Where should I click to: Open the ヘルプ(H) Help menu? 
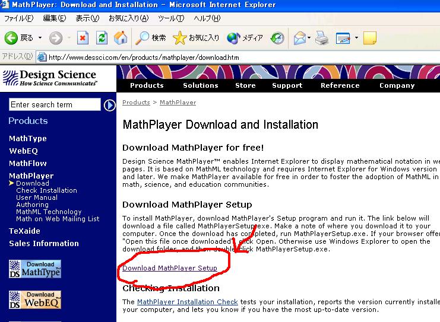pos(207,18)
